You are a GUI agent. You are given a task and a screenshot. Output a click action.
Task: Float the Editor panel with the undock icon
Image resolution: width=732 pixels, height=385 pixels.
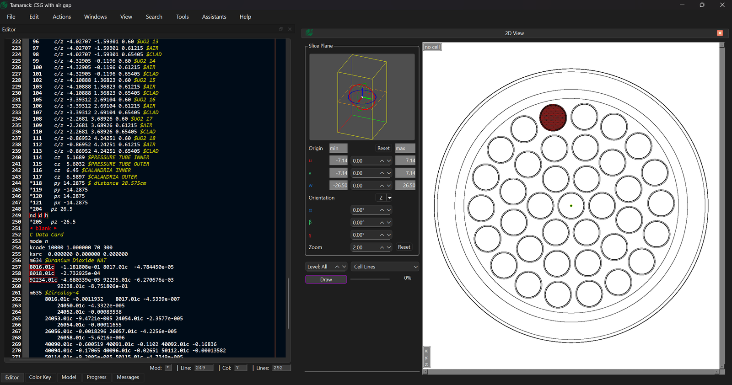[281, 29]
